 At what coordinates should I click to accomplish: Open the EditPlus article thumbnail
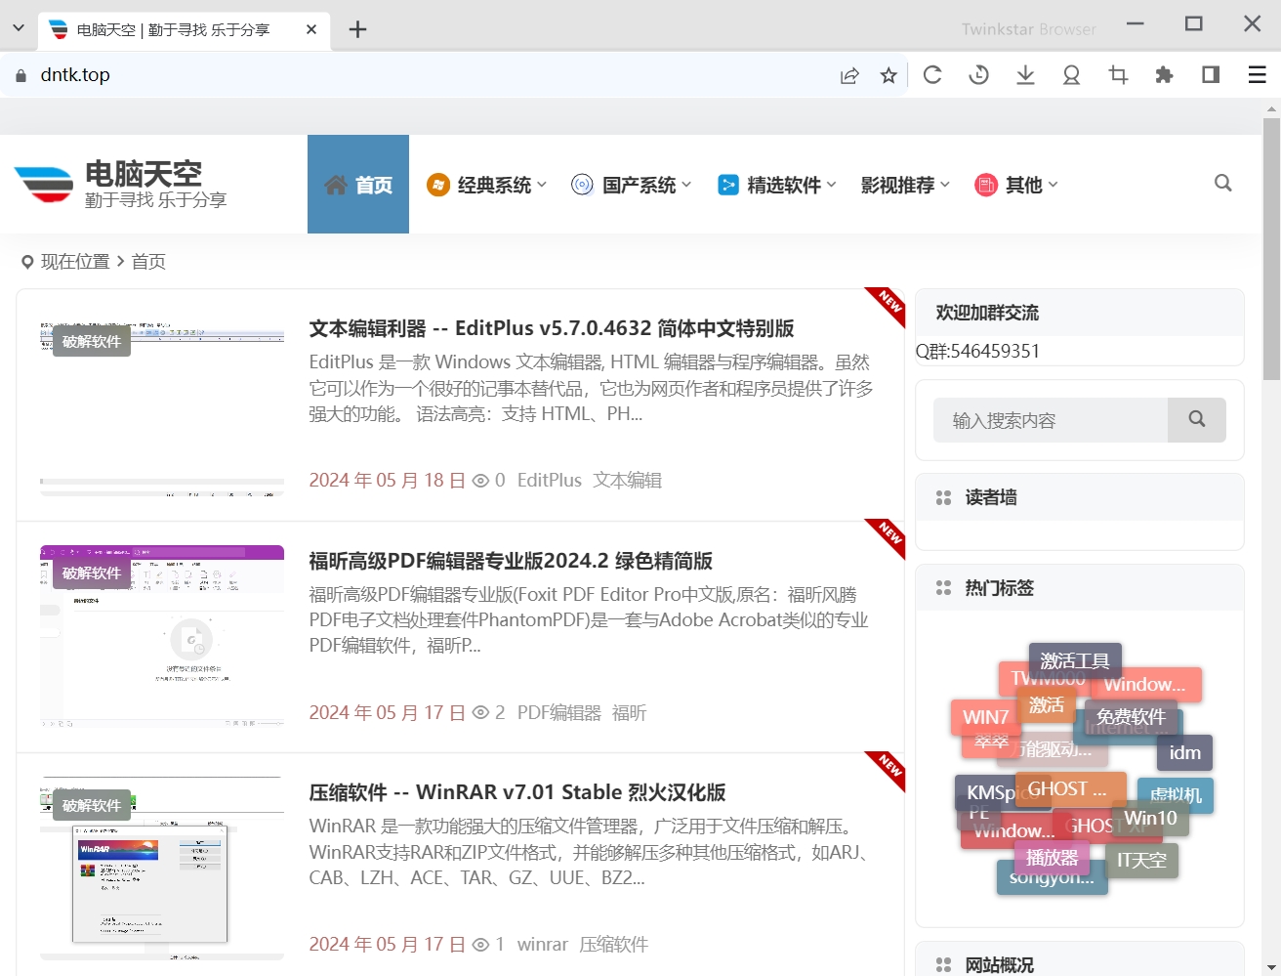(162, 408)
